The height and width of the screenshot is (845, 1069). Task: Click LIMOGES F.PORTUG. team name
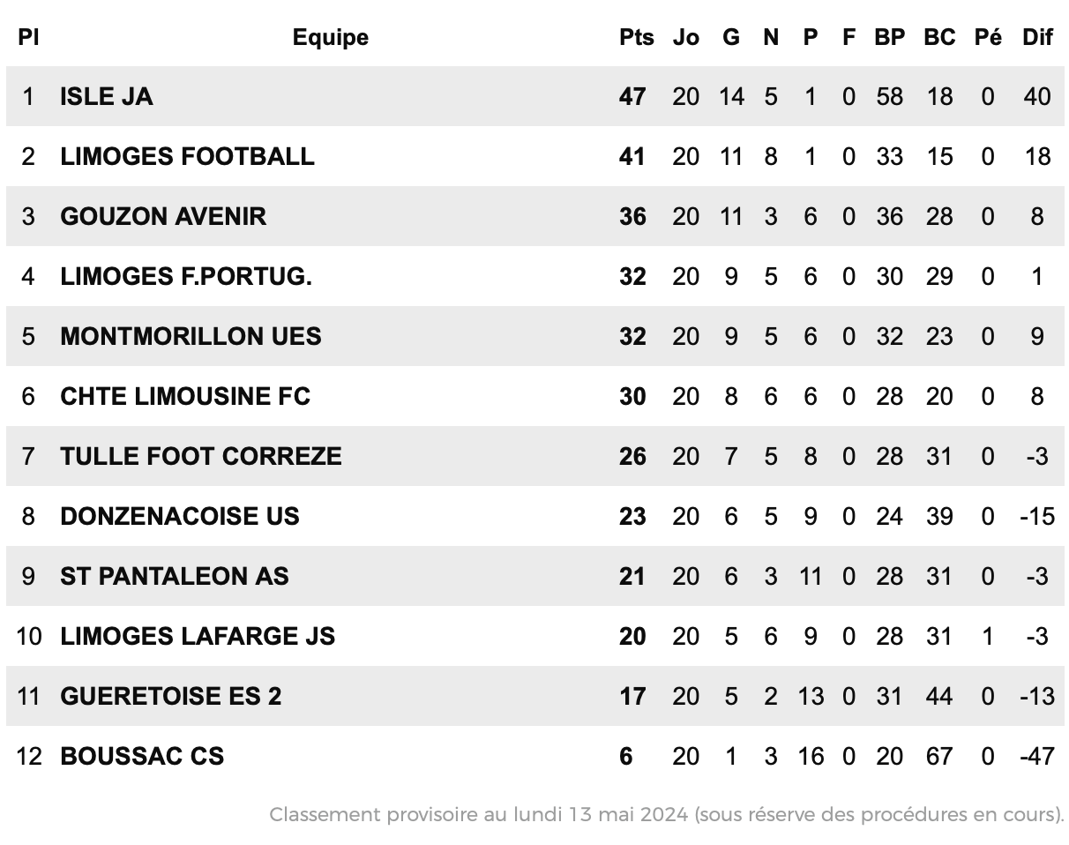(x=186, y=276)
